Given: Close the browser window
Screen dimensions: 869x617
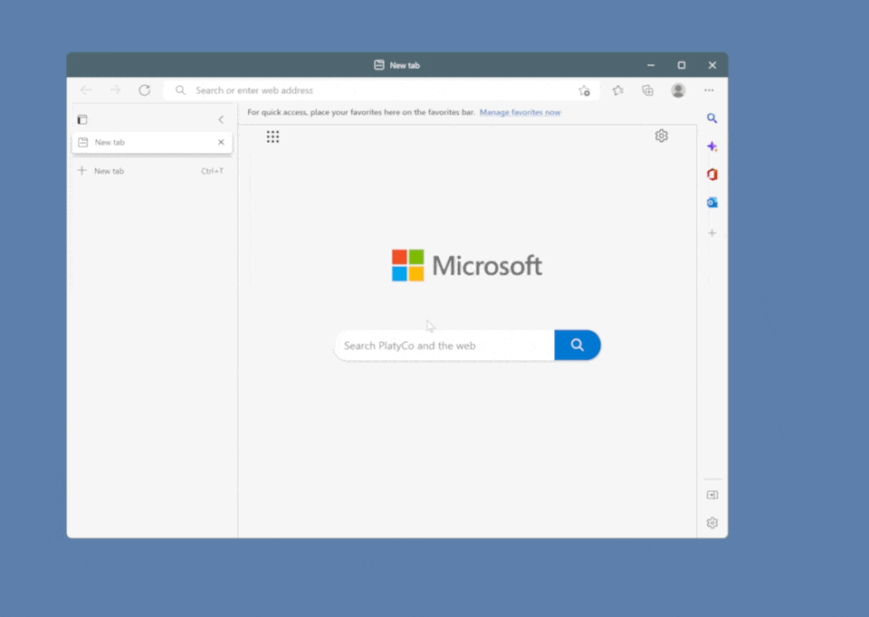Looking at the screenshot, I should pyautogui.click(x=712, y=65).
